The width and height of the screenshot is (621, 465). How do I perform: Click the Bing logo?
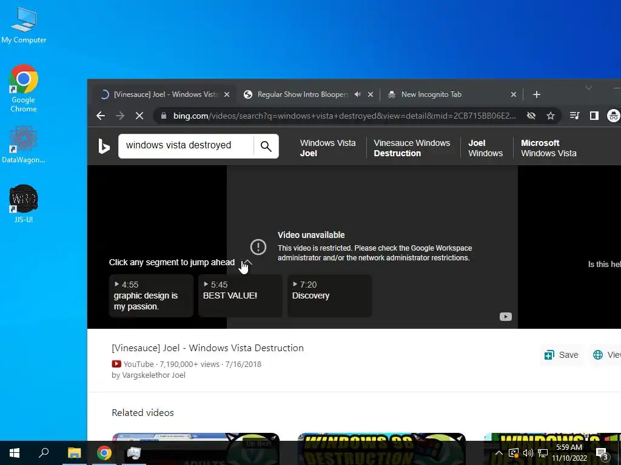click(104, 147)
